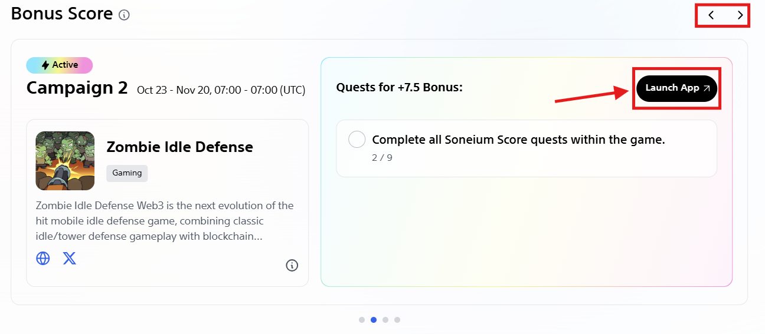Select the highlighted second pagination dot
Image resolution: width=765 pixels, height=334 pixels.
(x=374, y=320)
